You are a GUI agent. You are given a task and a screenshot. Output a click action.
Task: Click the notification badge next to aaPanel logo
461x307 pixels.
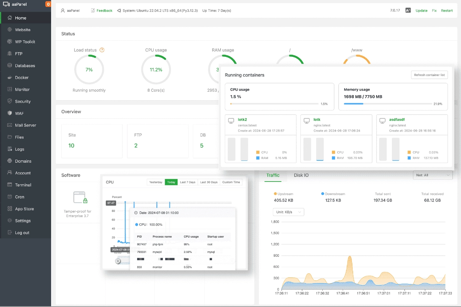tap(48, 4)
